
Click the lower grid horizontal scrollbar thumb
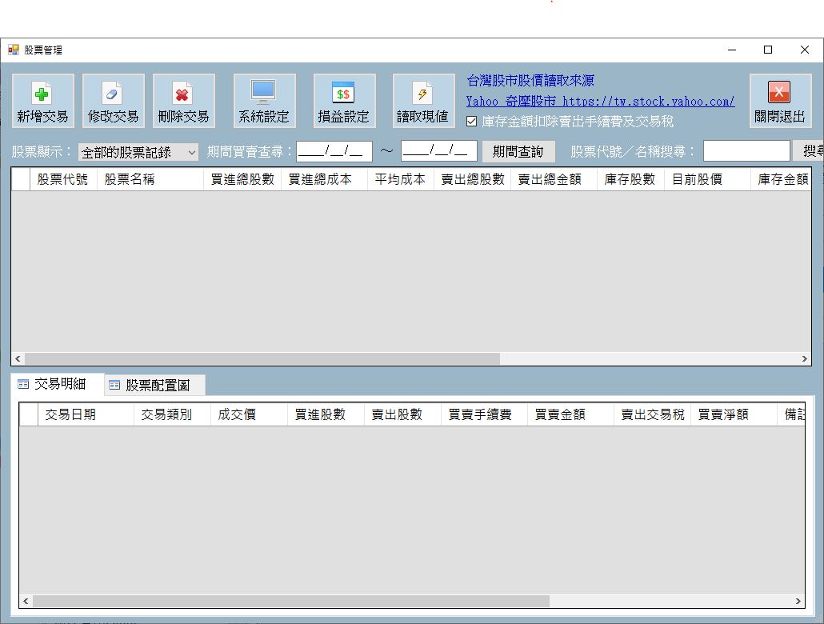coord(291,601)
